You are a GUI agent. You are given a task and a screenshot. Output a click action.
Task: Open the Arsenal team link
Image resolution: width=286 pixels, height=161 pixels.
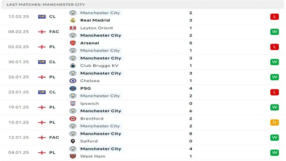tap(90, 43)
